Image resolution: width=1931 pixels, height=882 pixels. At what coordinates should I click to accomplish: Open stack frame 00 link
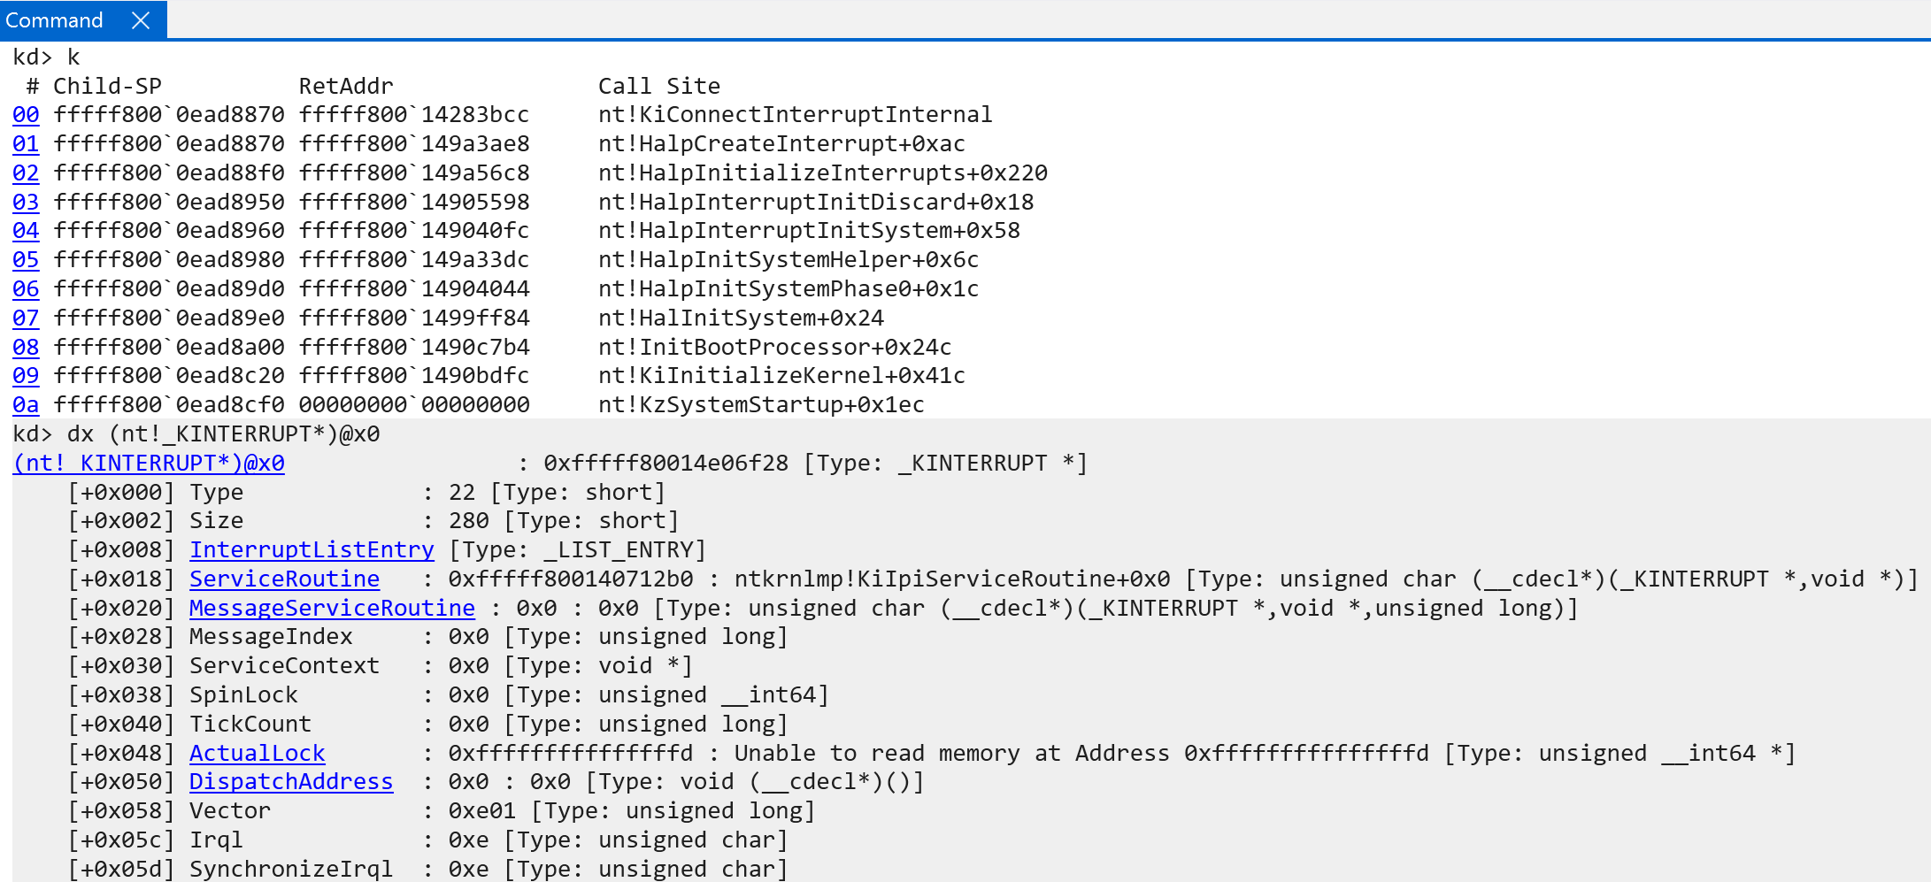pyautogui.click(x=26, y=115)
